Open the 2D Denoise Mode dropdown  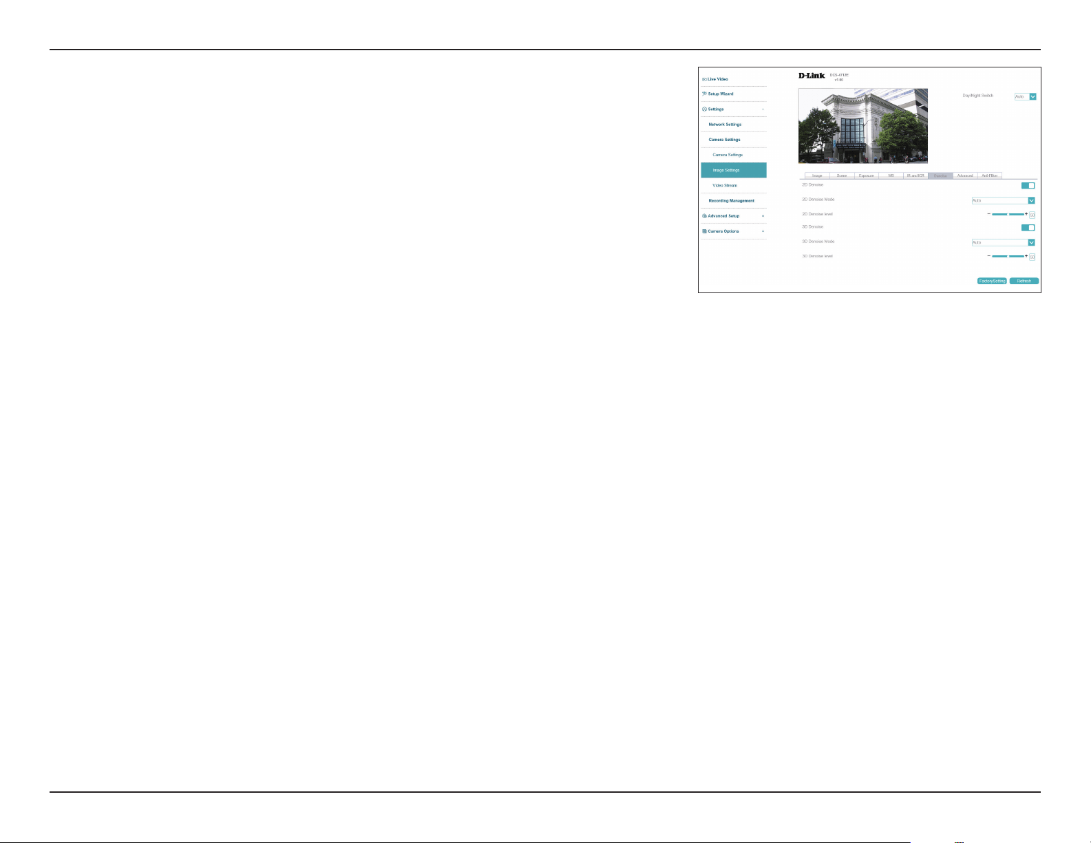(x=1003, y=200)
